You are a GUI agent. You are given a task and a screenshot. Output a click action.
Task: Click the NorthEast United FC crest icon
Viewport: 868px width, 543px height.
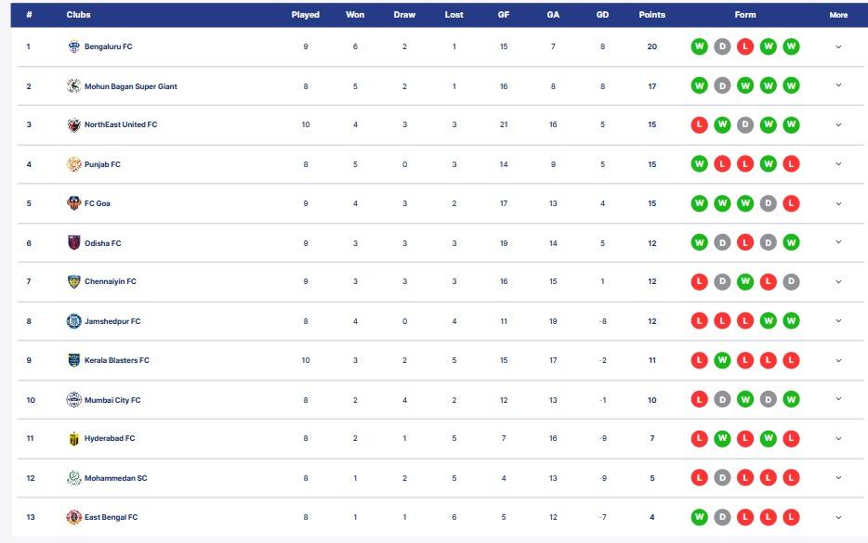(x=73, y=125)
